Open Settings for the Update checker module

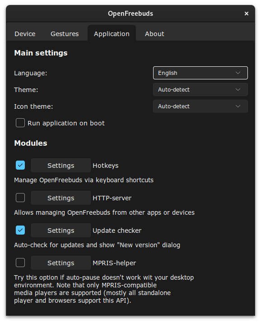(61, 231)
